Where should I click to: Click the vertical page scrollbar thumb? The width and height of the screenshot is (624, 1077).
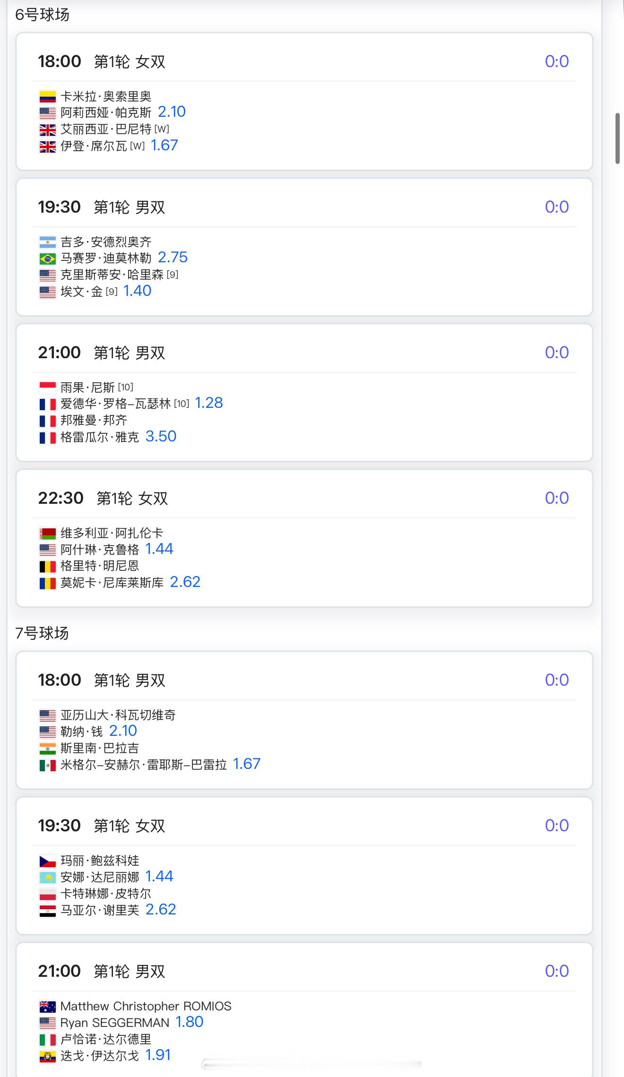tap(617, 138)
